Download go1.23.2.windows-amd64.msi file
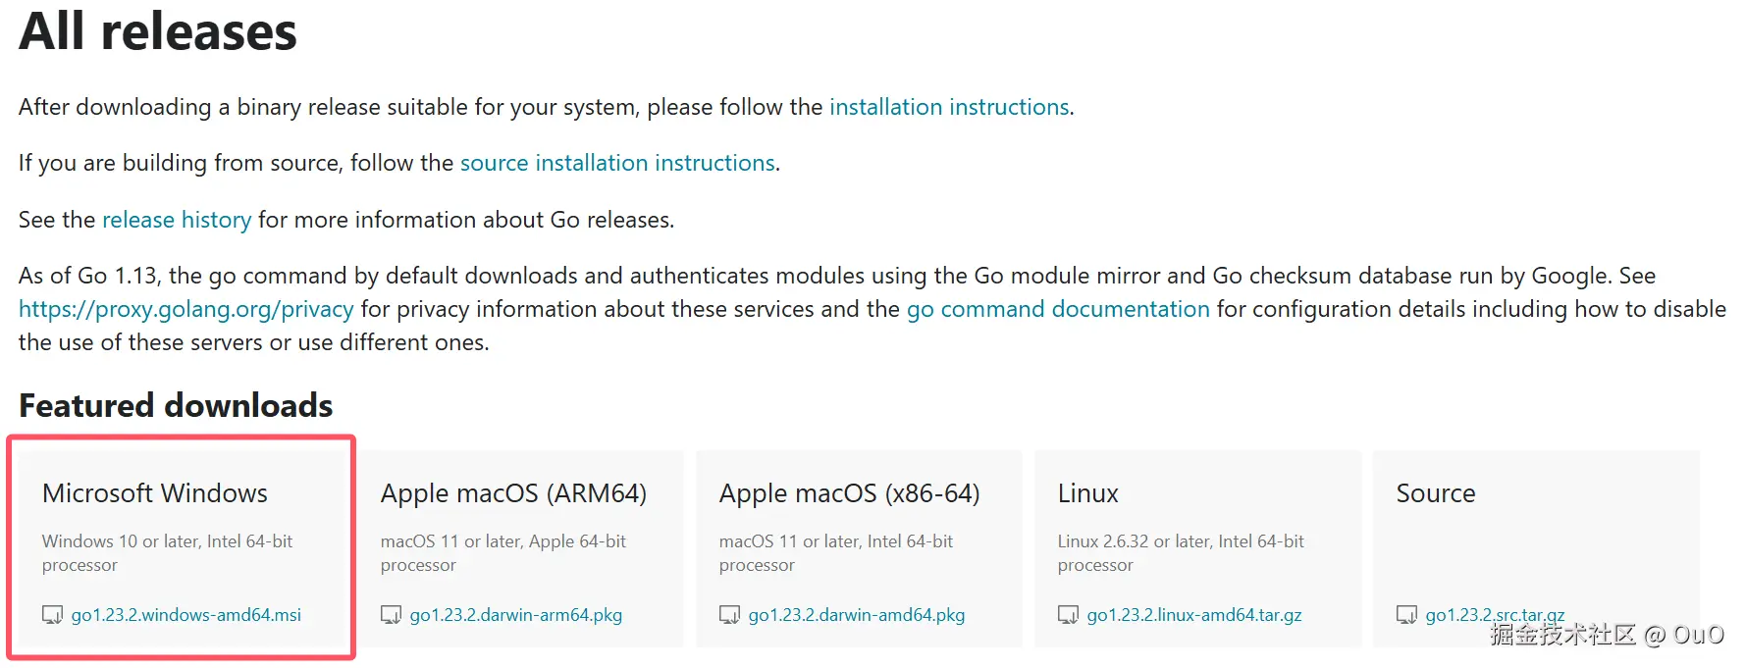The width and height of the screenshot is (1745, 668). pos(186,615)
